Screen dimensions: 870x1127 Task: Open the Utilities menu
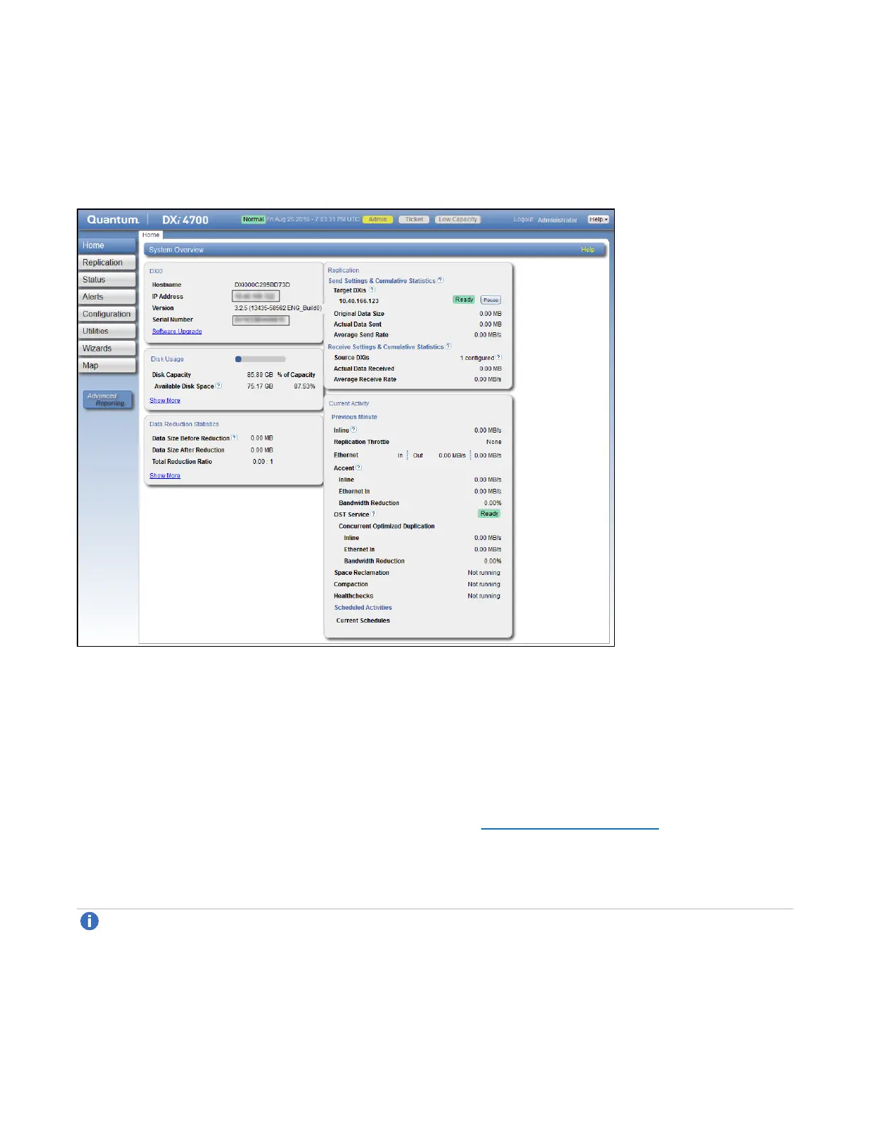tap(107, 331)
